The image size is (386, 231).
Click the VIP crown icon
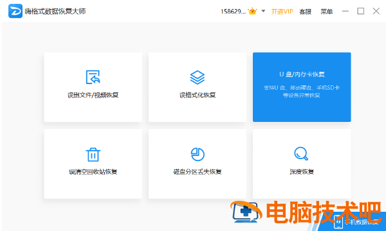[x=253, y=12]
